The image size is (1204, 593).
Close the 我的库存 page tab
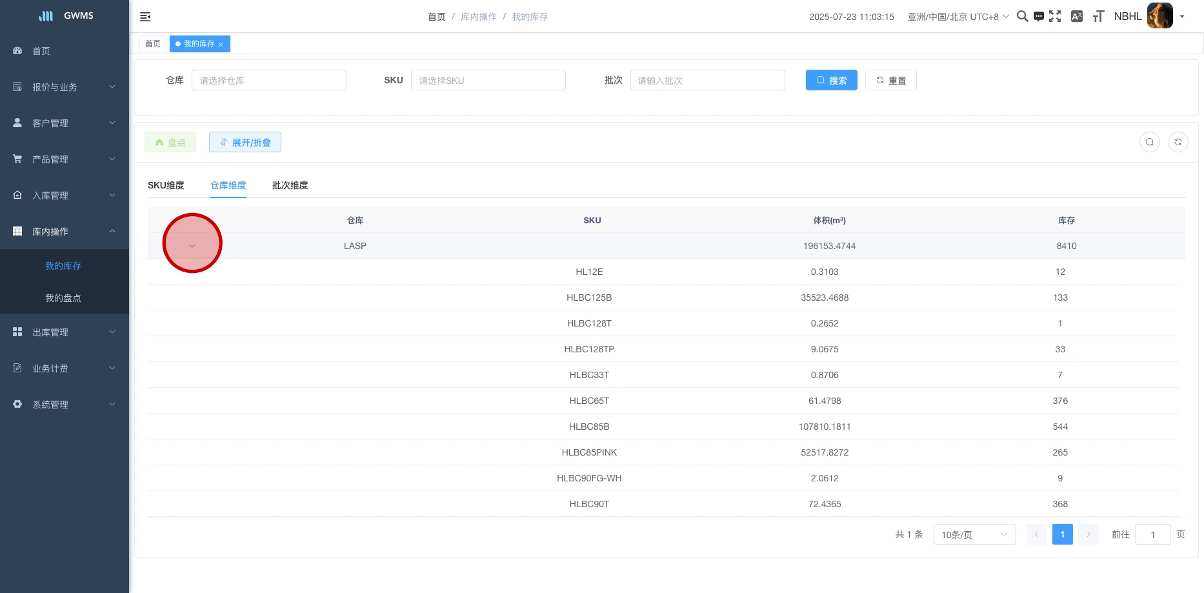(x=221, y=45)
